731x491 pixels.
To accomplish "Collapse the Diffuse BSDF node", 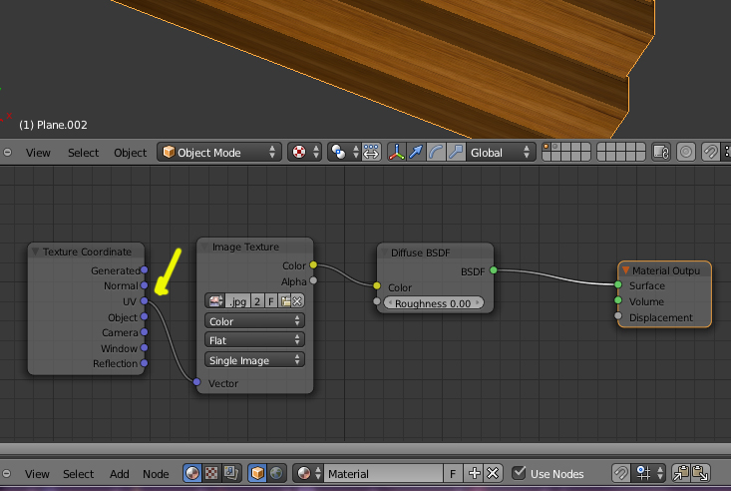I will (x=384, y=252).
